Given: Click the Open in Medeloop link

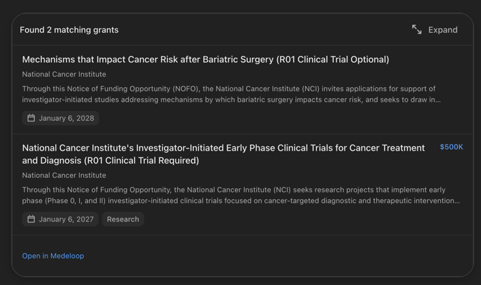Looking at the screenshot, I should click(x=53, y=256).
